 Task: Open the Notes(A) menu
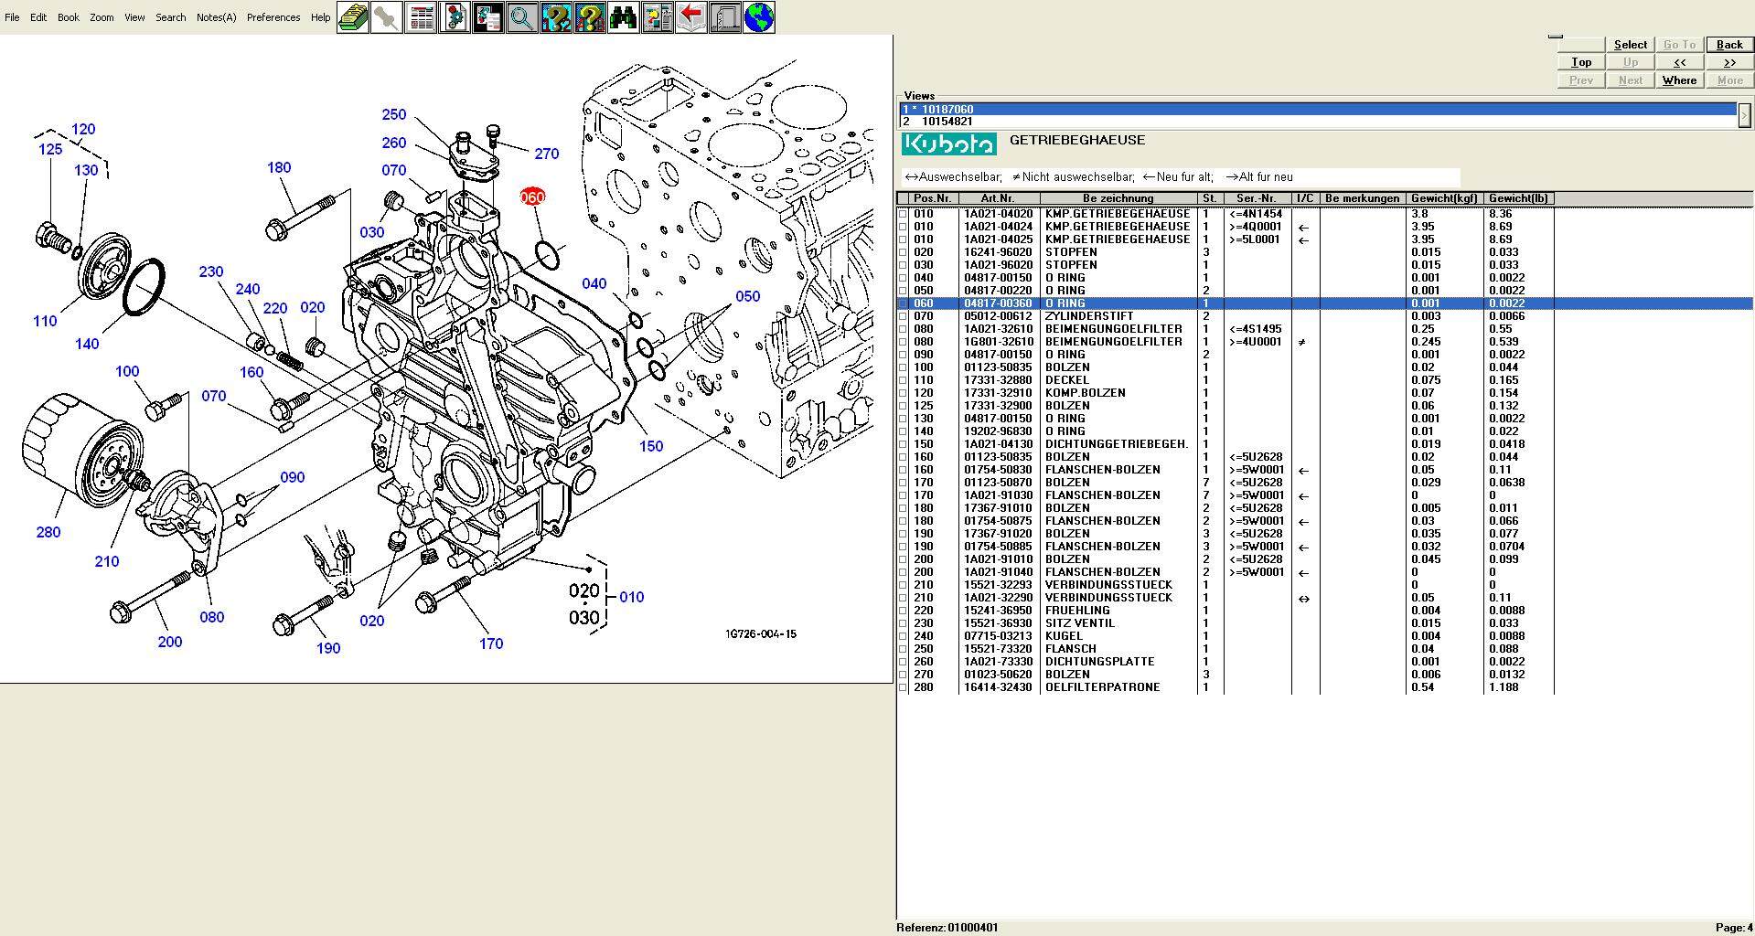coord(216,17)
